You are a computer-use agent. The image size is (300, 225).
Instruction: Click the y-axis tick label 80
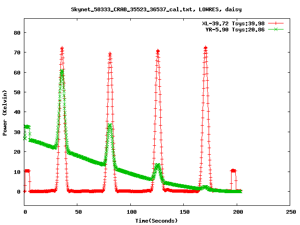17,33
